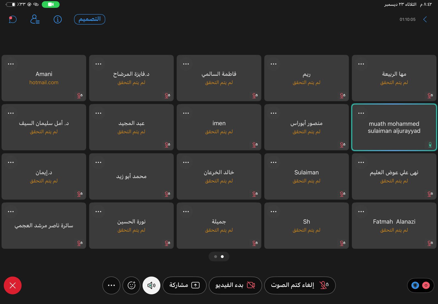Start video with بدء الفيديو button
This screenshot has height=304, width=438.
tap(235, 285)
